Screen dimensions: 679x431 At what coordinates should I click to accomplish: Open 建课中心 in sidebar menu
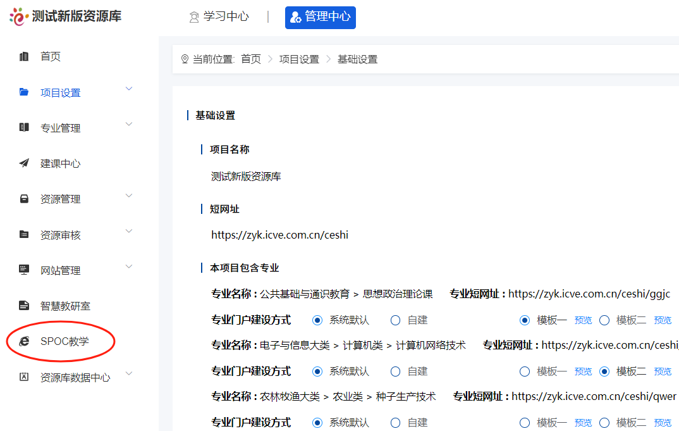tap(61, 163)
